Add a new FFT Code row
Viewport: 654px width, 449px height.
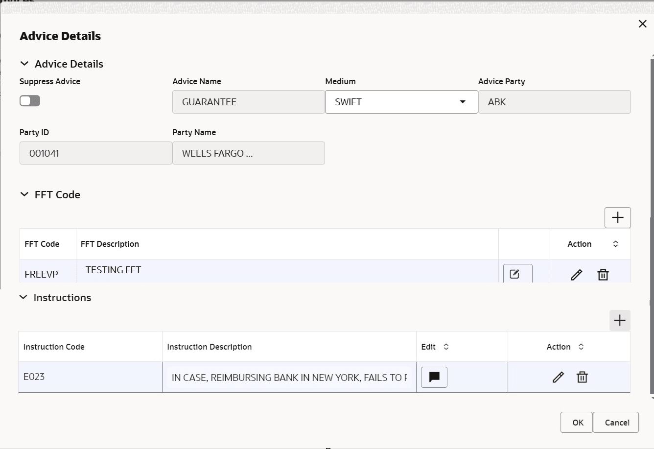click(617, 217)
